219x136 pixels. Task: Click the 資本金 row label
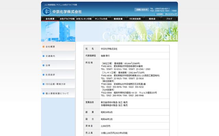click(x=89, y=126)
